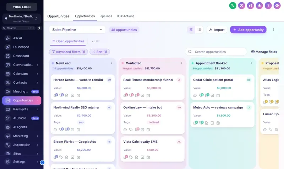
Task: Open Meeting Beta item in sidebar
Action: [x=22, y=91]
